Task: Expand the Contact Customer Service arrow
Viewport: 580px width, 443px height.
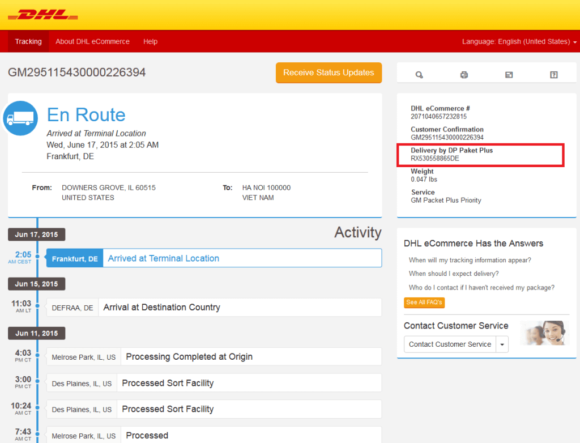Action: (x=502, y=344)
